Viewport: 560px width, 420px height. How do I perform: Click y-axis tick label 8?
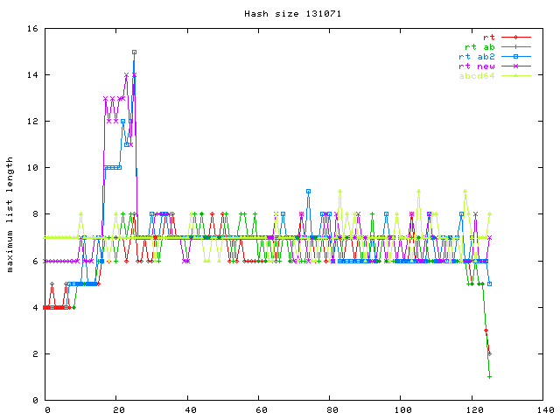(x=35, y=214)
